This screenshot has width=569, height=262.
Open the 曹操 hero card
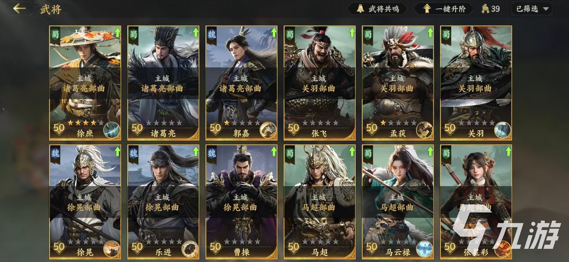[x=241, y=202]
